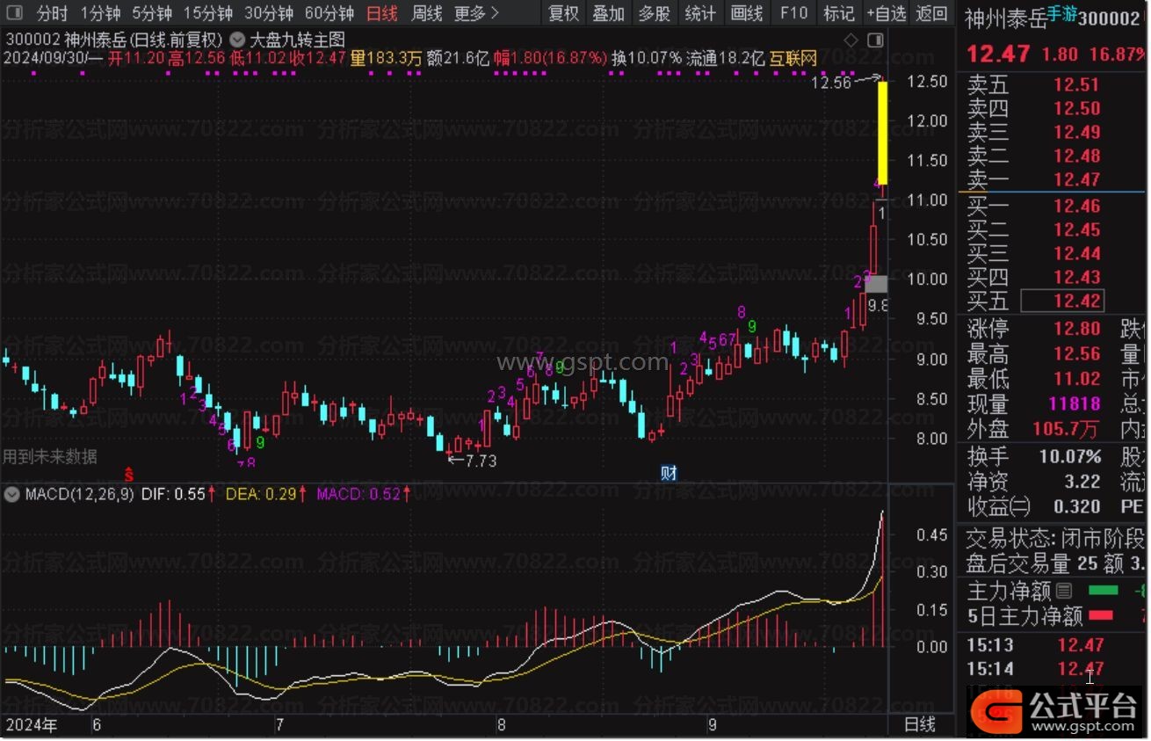This screenshot has height=741, width=1151.
Task: Select the 买一 price 12.46
Action: (x=1076, y=207)
